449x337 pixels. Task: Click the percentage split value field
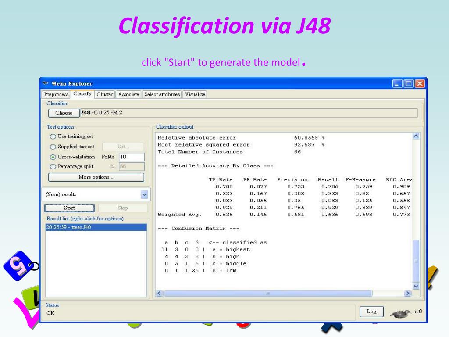click(132, 166)
